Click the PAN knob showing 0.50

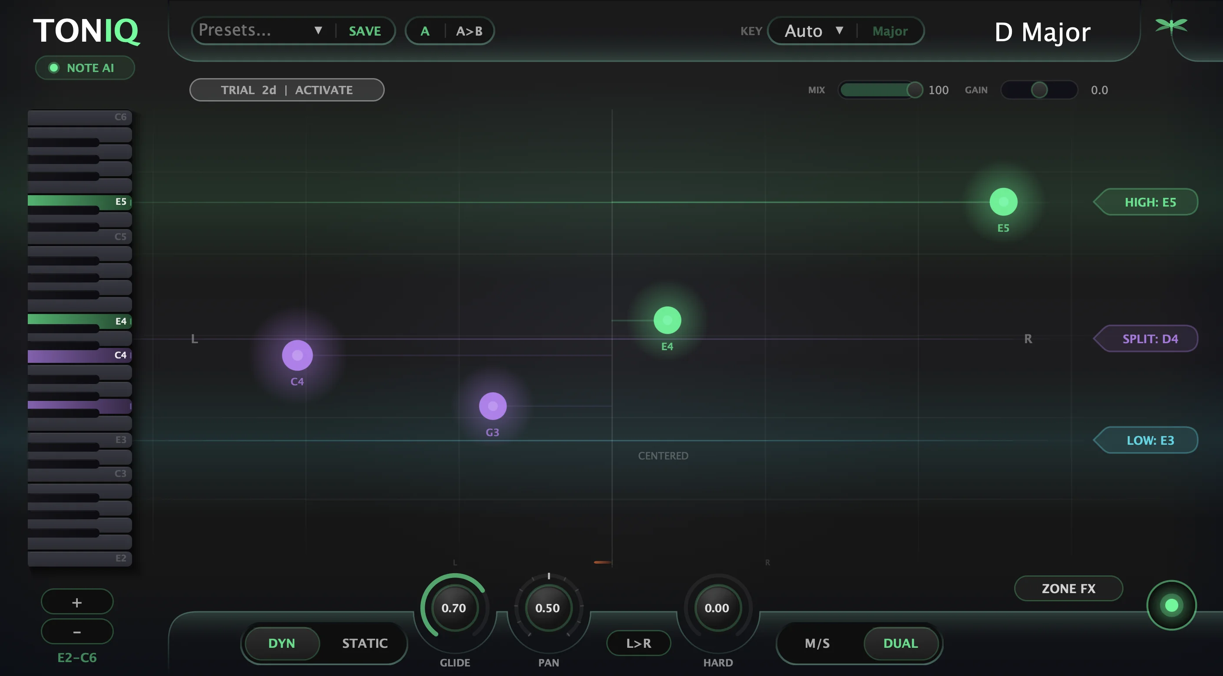click(x=549, y=608)
